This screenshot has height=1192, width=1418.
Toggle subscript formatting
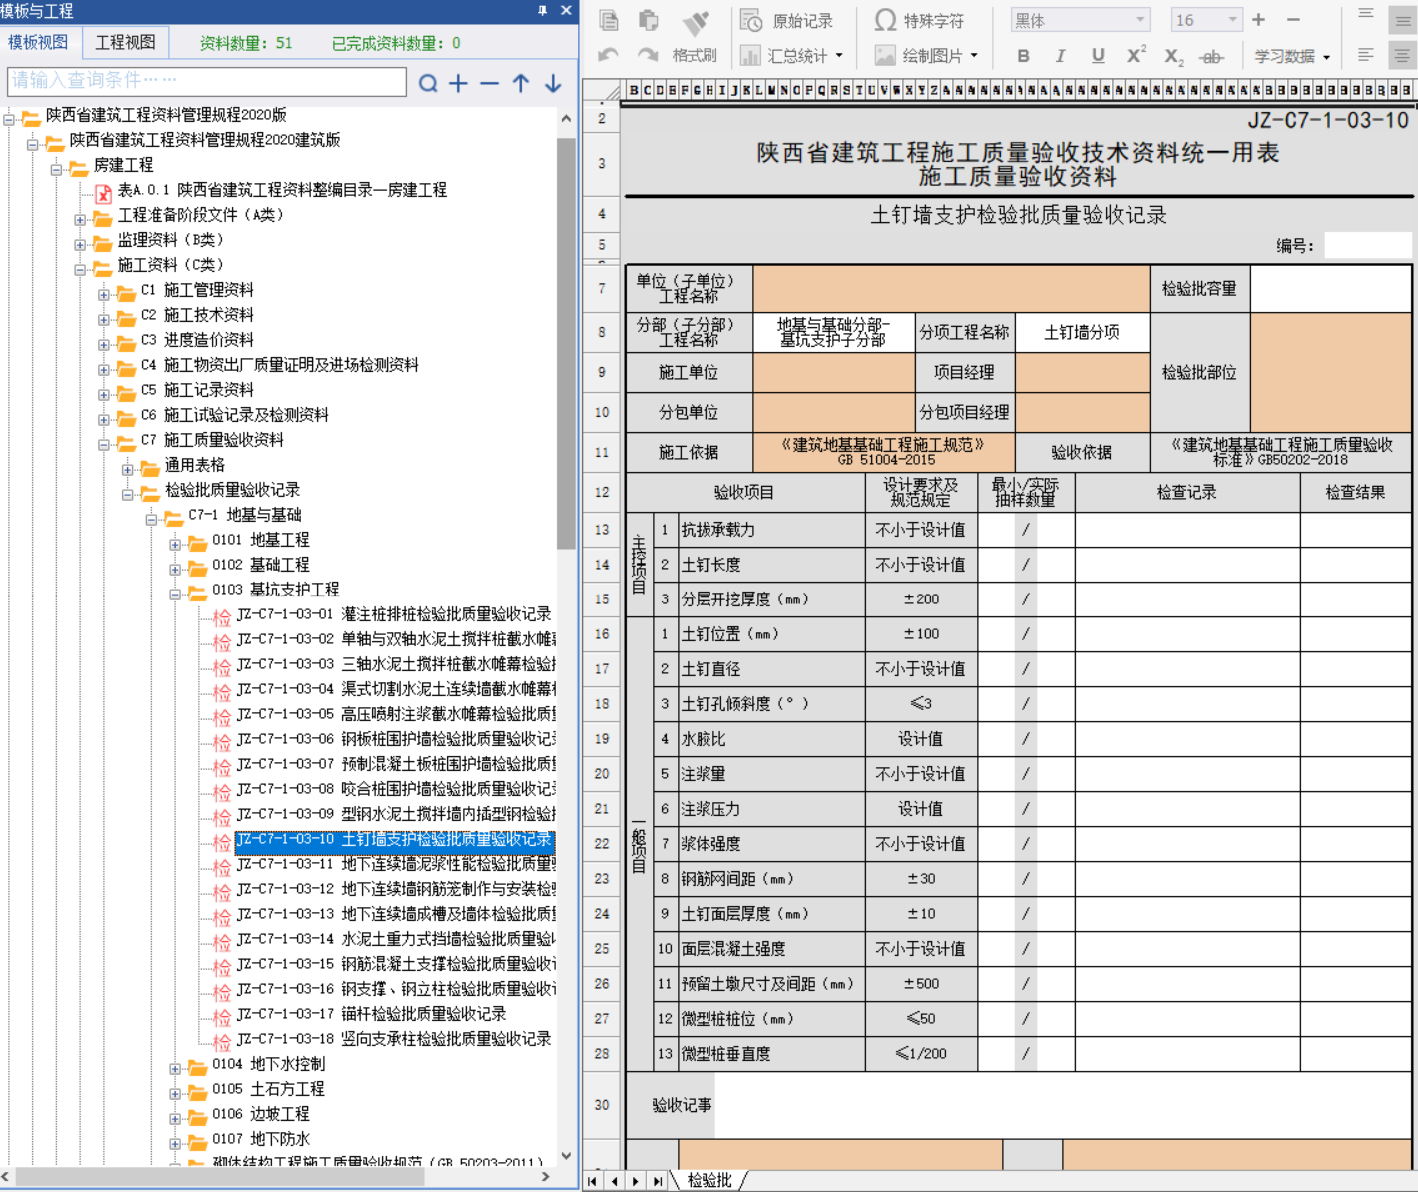coord(1174,57)
